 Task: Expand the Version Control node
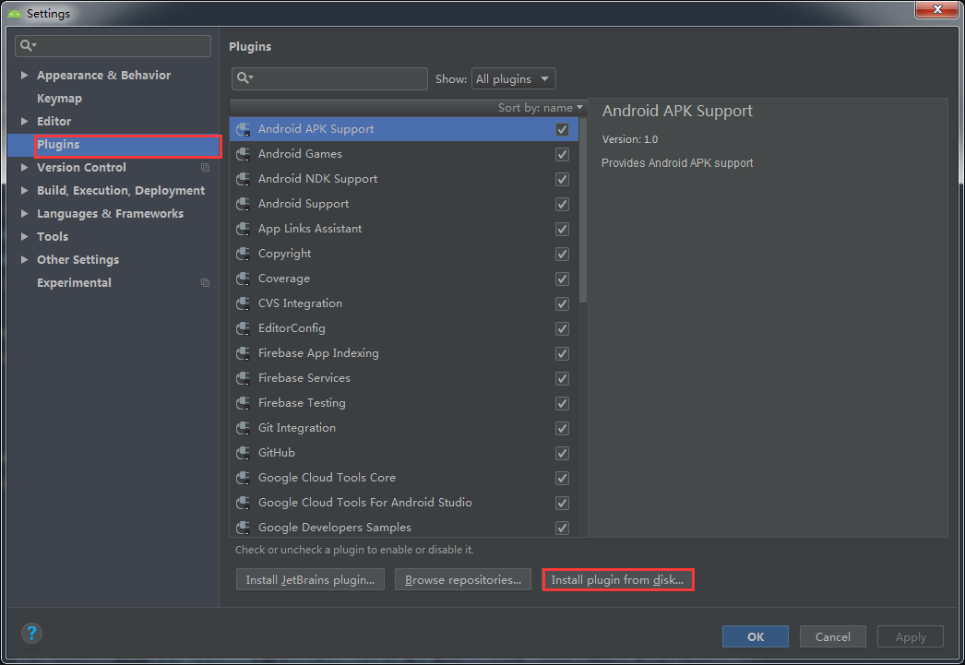click(x=24, y=167)
